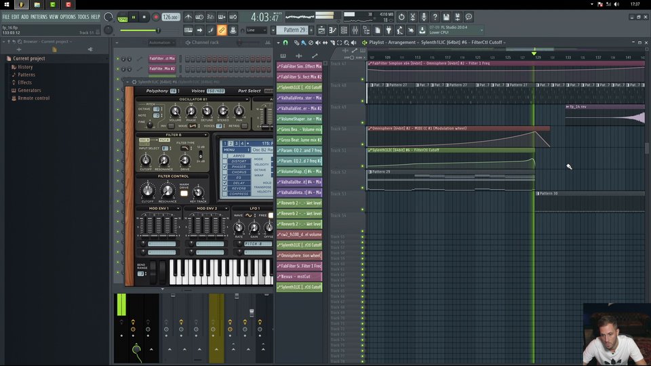This screenshot has height=366, width=651.
Task: Expand the FL Studio hint panel dropdown arrow
Action: [481, 30]
